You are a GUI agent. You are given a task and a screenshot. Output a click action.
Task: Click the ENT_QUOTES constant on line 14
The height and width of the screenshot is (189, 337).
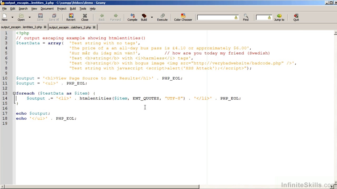[x=146, y=98]
